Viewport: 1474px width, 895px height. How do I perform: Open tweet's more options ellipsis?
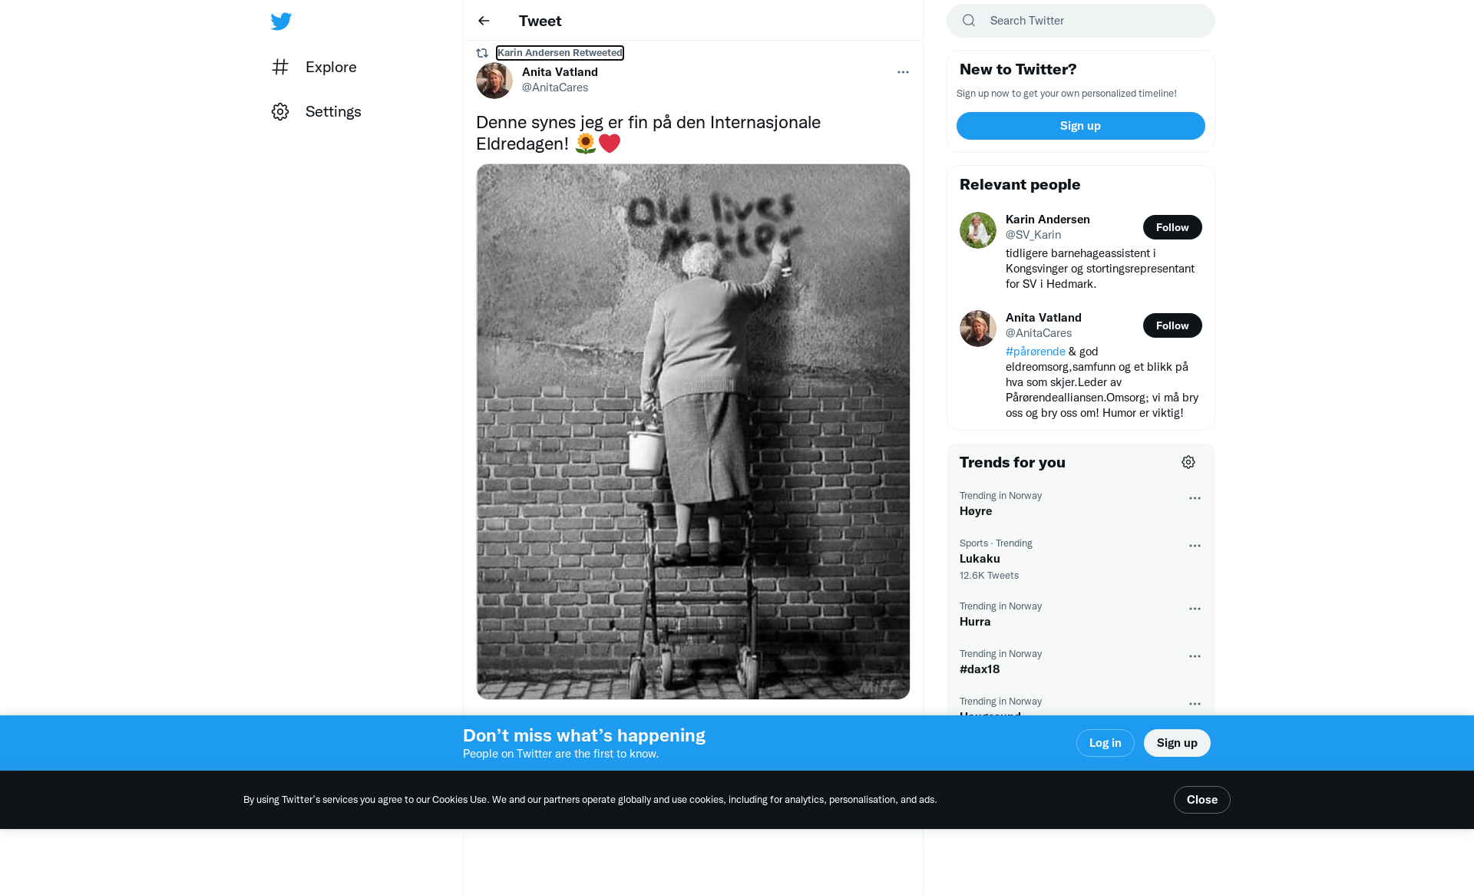click(903, 72)
